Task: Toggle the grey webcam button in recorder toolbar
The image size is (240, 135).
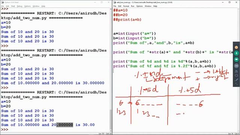Action: (236, 66)
